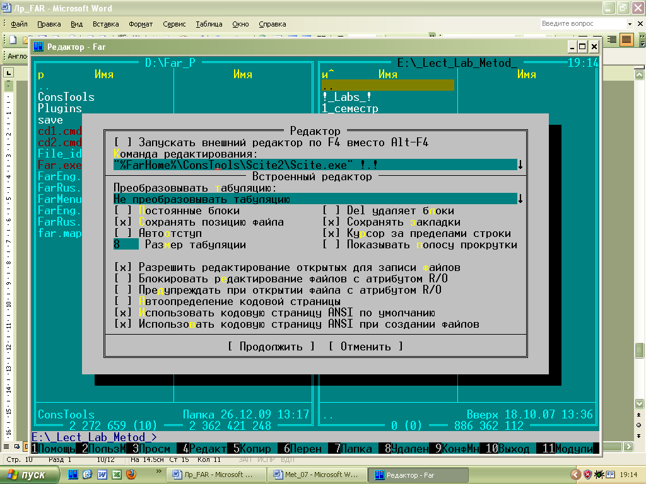Click the Word title bar application icon
The width and height of the screenshot is (646, 484).
click(x=6, y=8)
